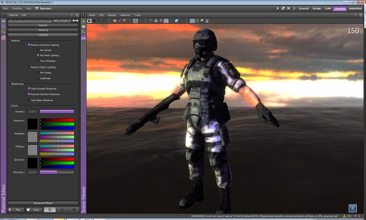Click the Shininess value input field
The height and width of the screenshot is (220, 366).
[33, 172]
